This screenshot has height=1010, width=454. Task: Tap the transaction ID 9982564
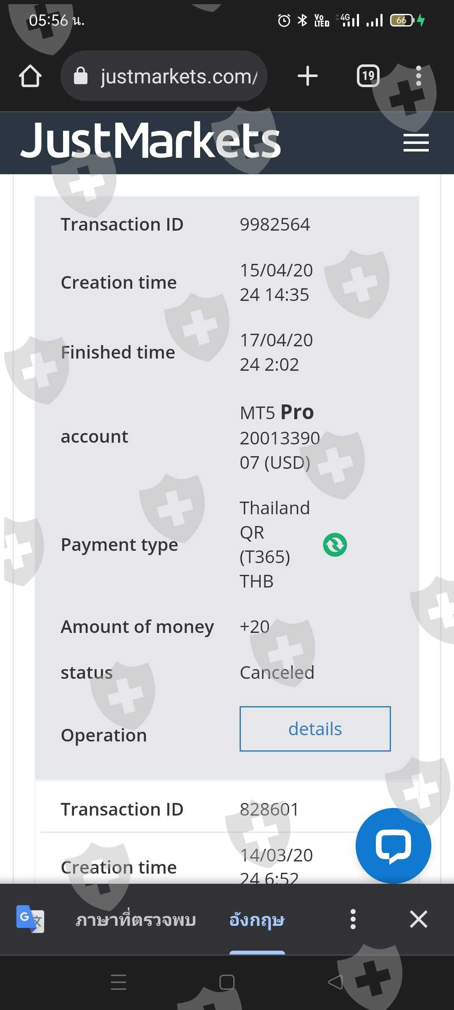click(x=275, y=224)
